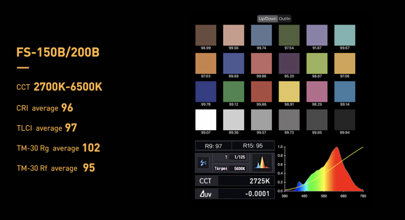Select the Up/Down segment toggle

tap(268, 19)
